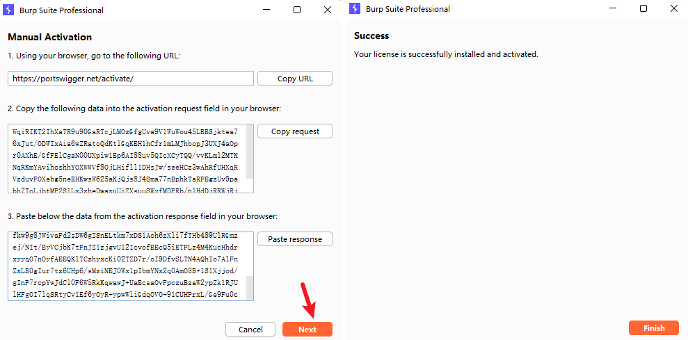Click the step 2 'Copy the following data' instruction
This screenshot has width=688, height=340.
(145, 108)
